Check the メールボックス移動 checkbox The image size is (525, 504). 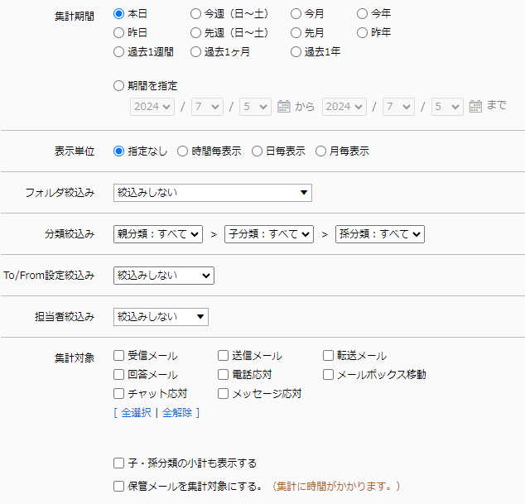tap(329, 375)
